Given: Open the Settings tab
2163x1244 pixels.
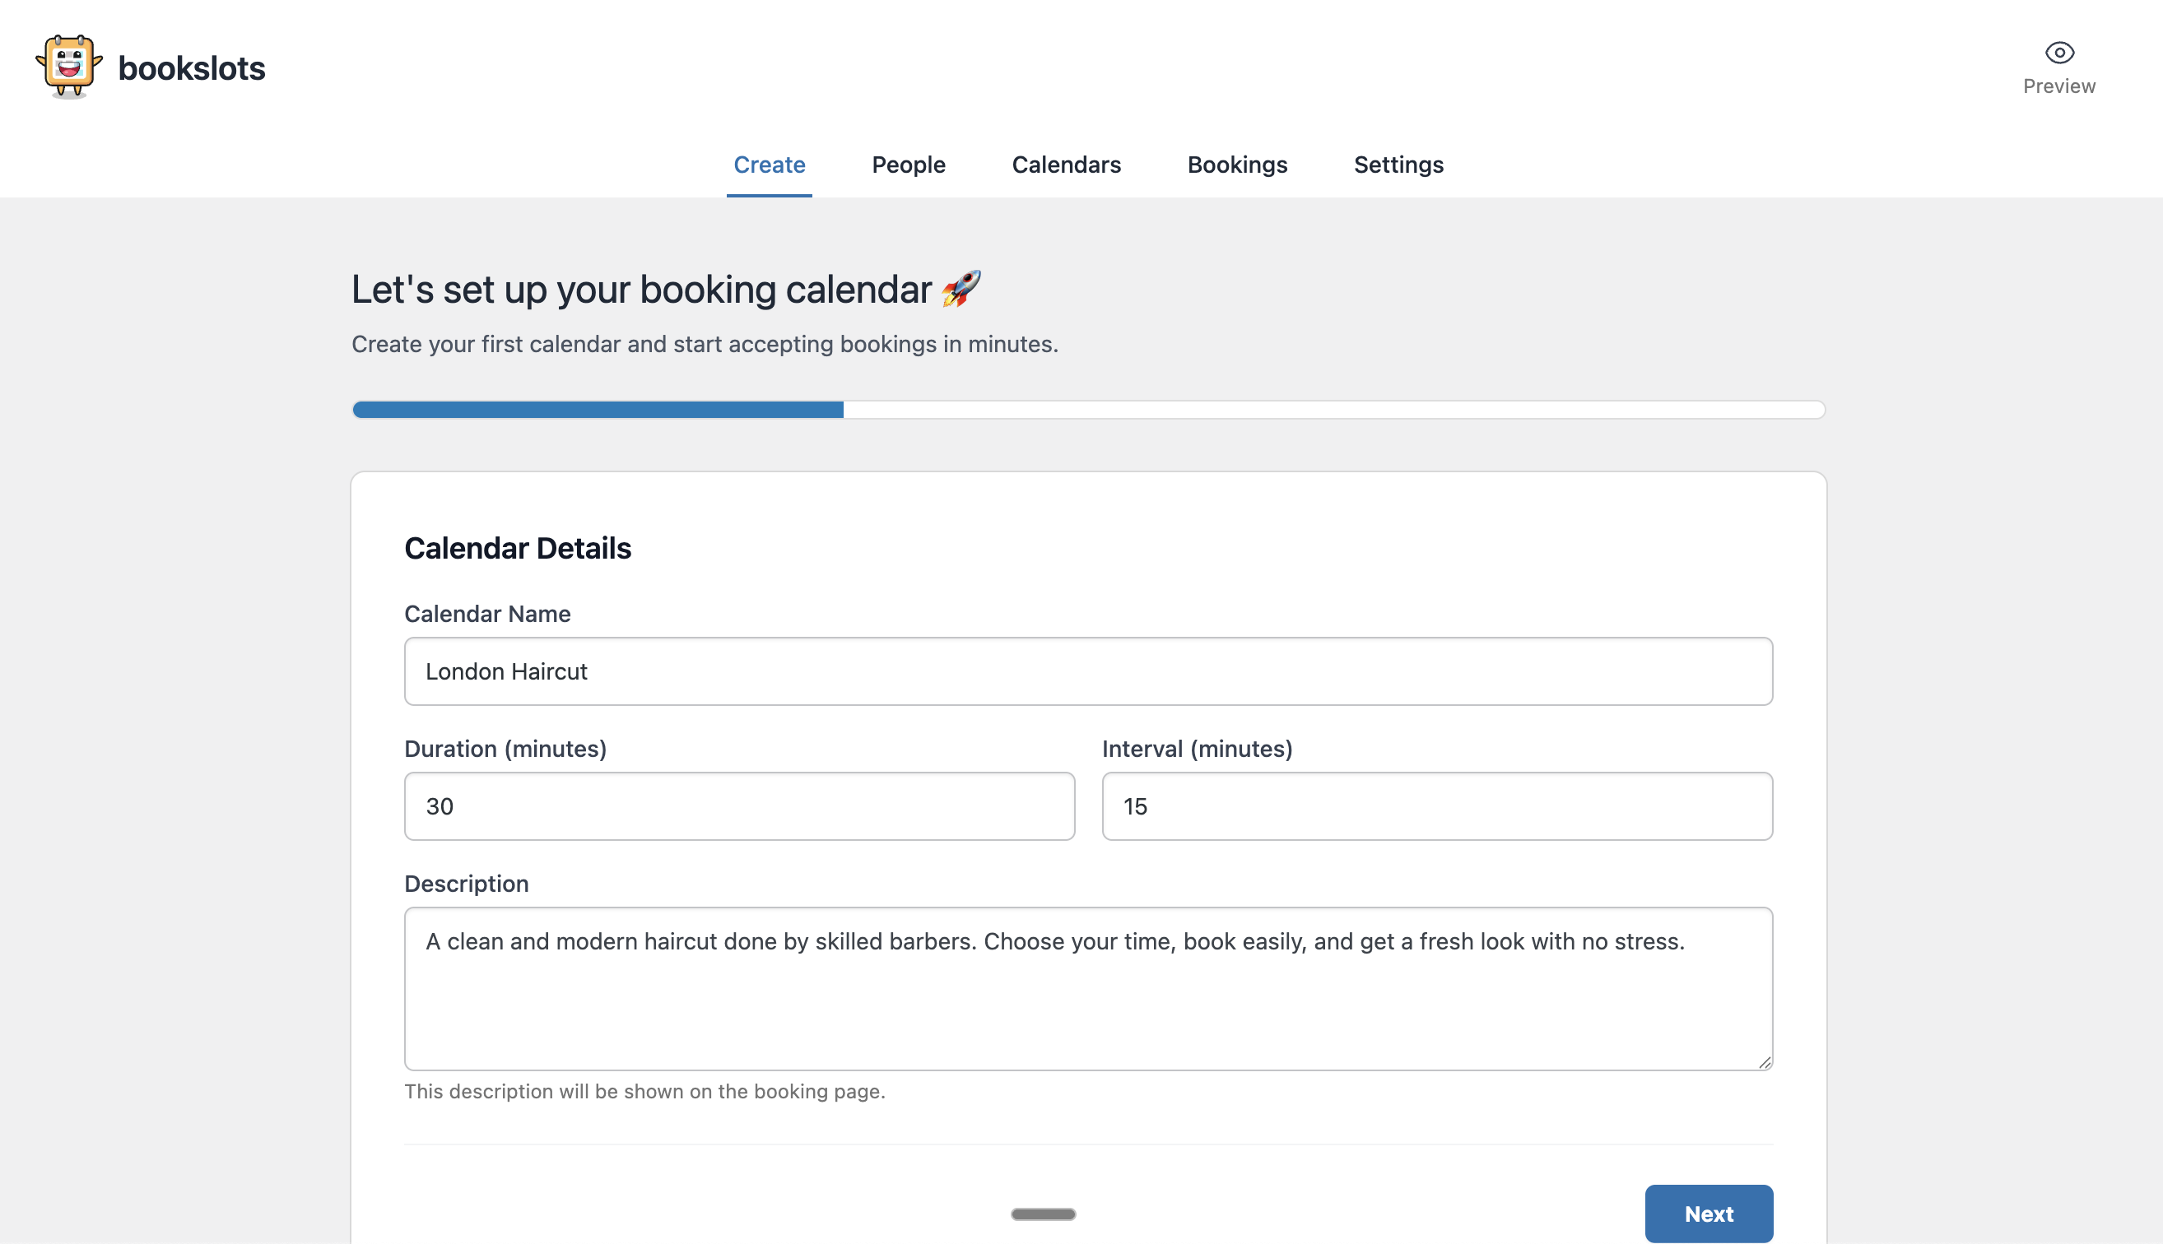Looking at the screenshot, I should [x=1398, y=164].
